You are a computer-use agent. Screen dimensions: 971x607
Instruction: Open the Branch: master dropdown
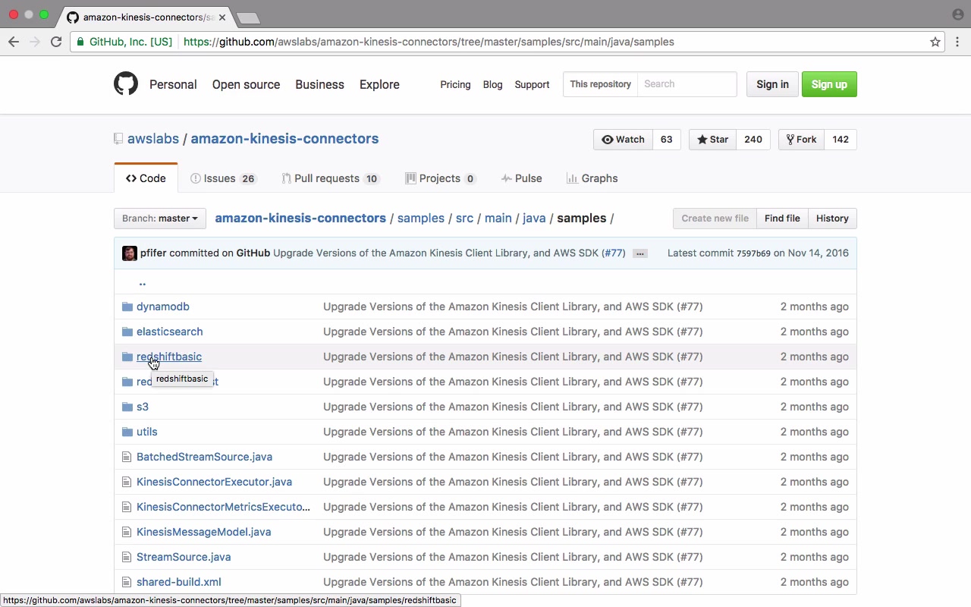coord(160,219)
